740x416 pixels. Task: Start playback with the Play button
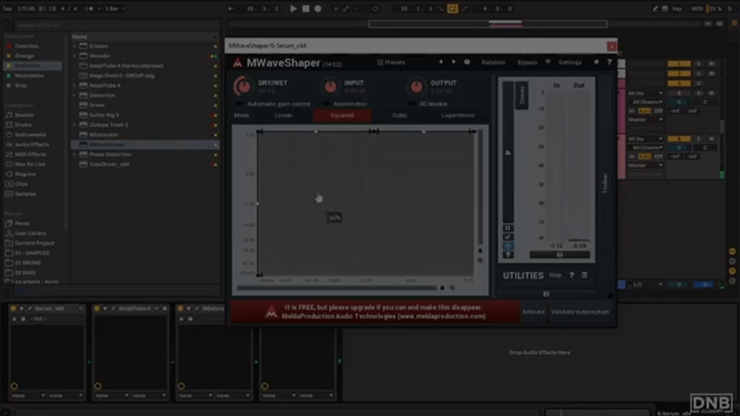click(x=294, y=9)
